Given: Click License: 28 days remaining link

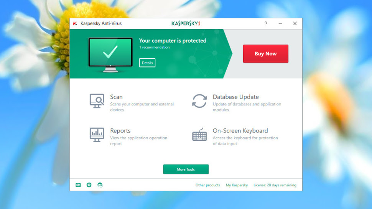Looking at the screenshot, I should pyautogui.click(x=275, y=185).
